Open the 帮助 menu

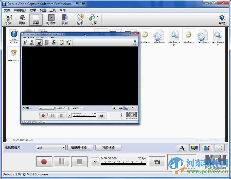click(x=63, y=10)
